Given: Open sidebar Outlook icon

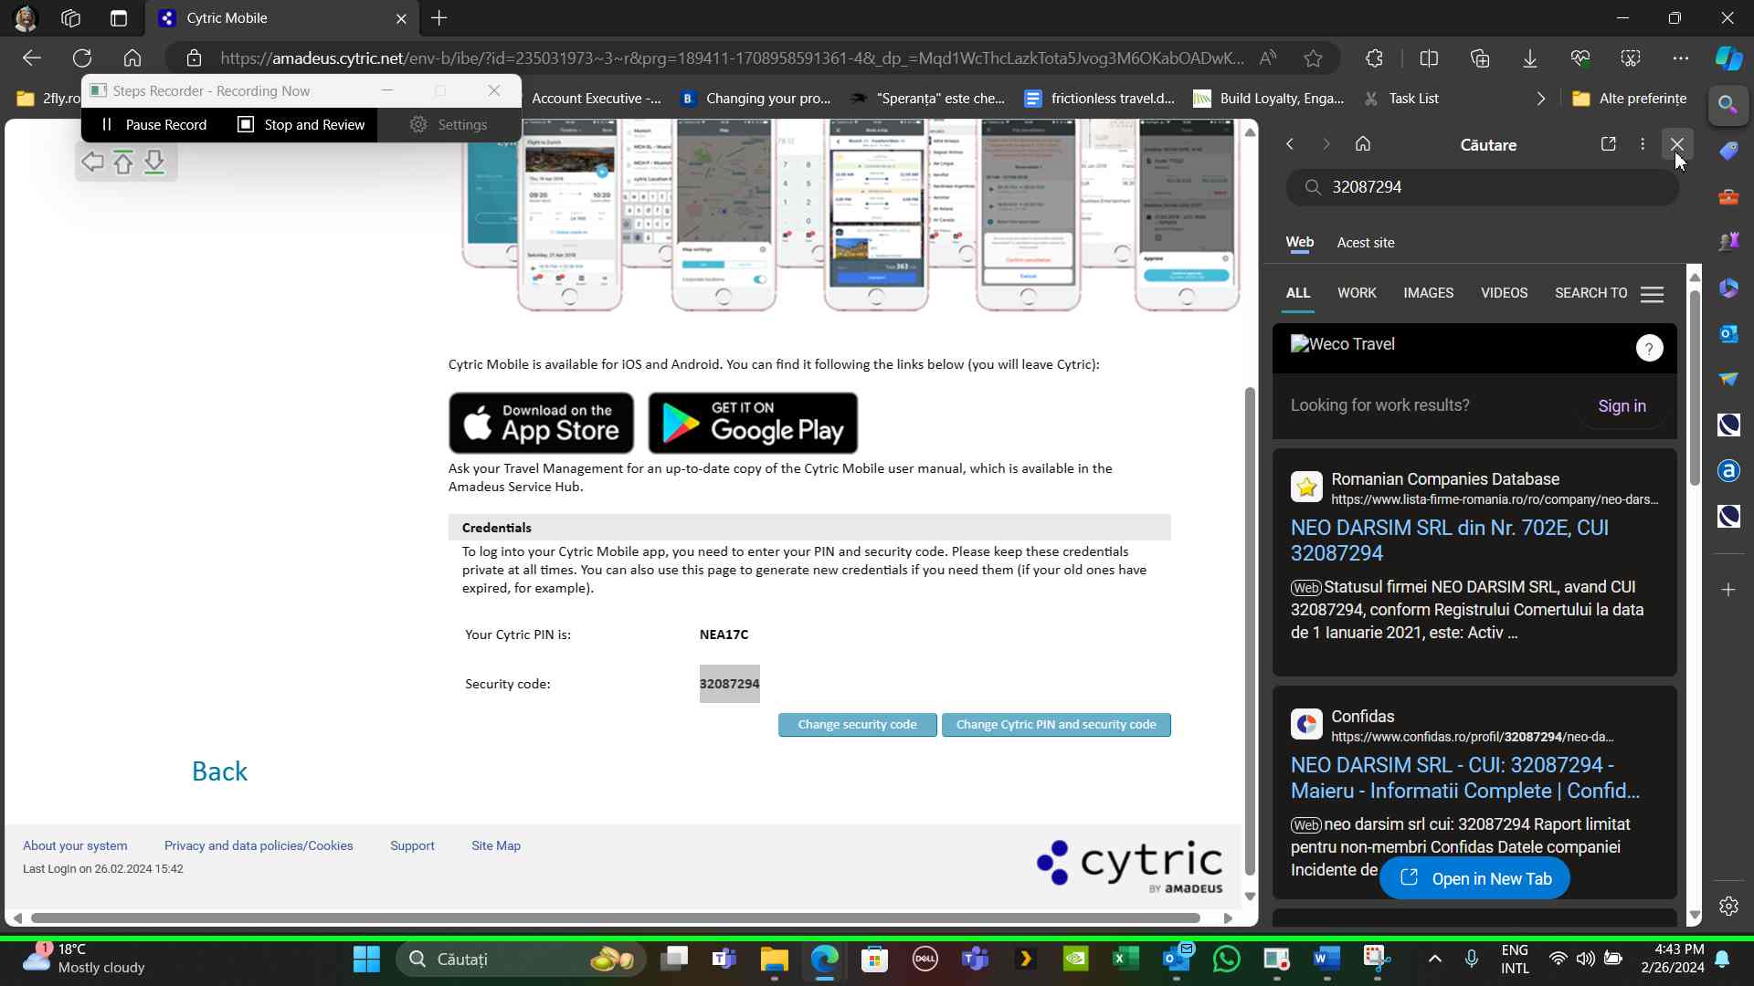Looking at the screenshot, I should click(1728, 333).
